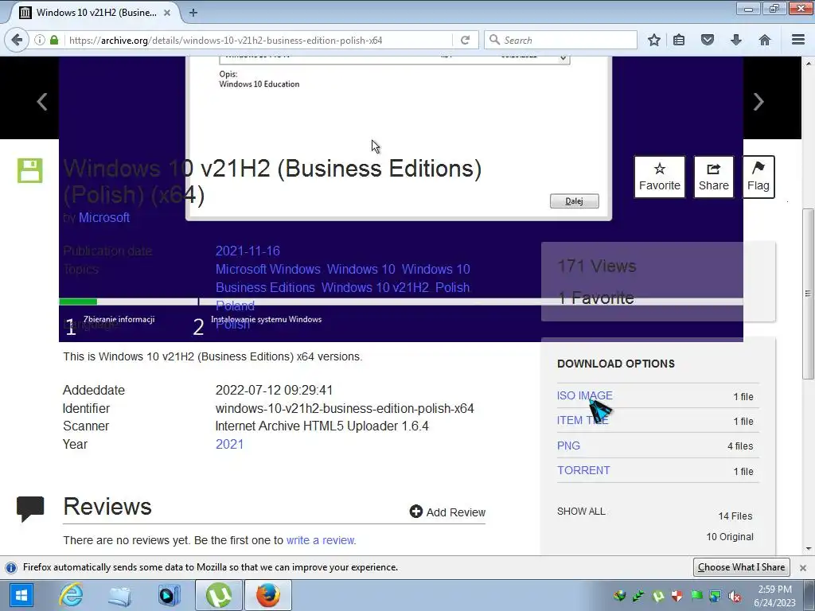Open the Windows Start button
Image resolution: width=815 pixels, height=611 pixels.
21,595
